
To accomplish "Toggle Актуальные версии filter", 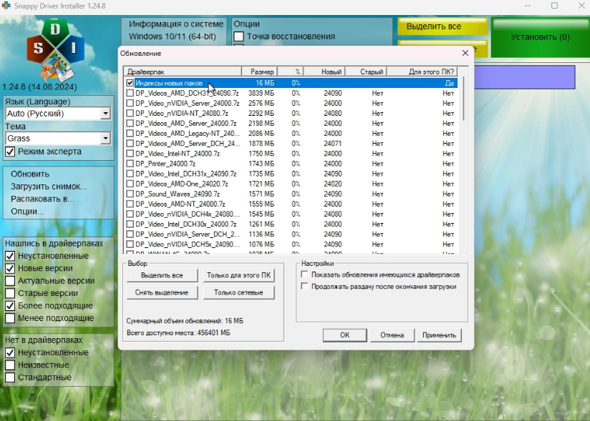I will pos(10,281).
